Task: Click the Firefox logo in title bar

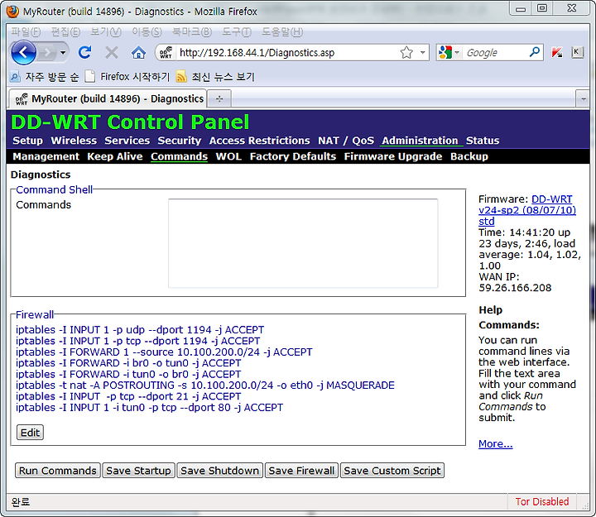Action: [x=12, y=11]
